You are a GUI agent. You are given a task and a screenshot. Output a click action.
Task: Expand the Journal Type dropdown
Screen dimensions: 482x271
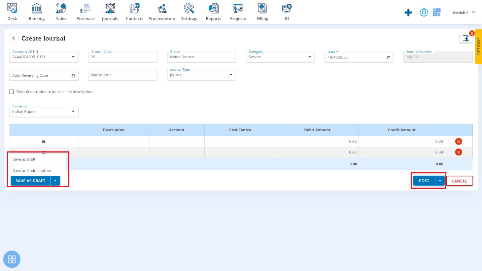click(x=231, y=75)
